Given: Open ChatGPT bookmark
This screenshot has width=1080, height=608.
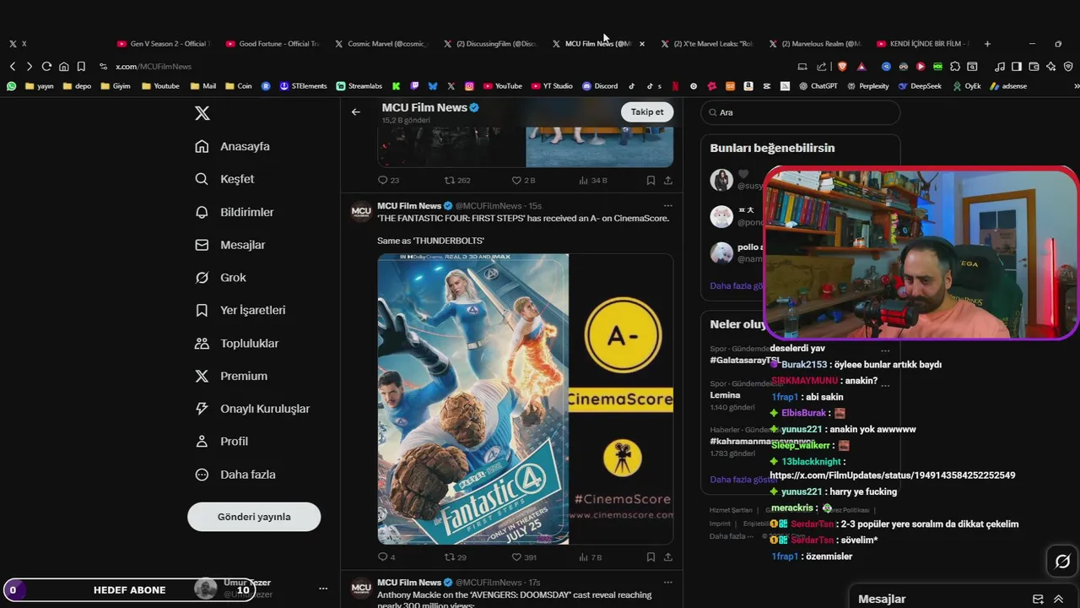Looking at the screenshot, I should tap(818, 86).
